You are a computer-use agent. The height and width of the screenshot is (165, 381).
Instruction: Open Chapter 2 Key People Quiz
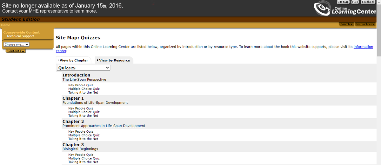click(81, 132)
